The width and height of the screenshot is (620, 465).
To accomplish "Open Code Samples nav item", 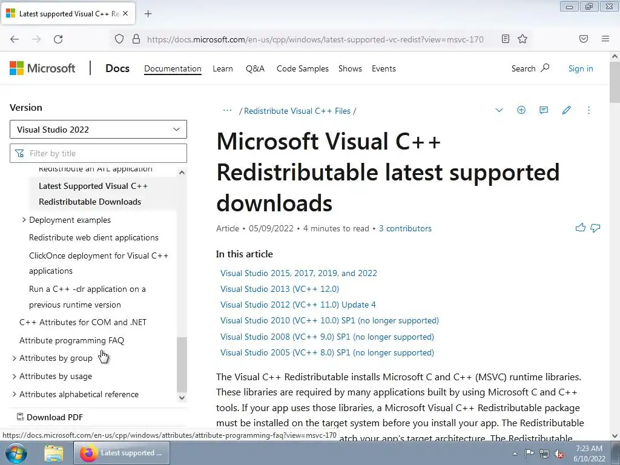I will tap(303, 68).
